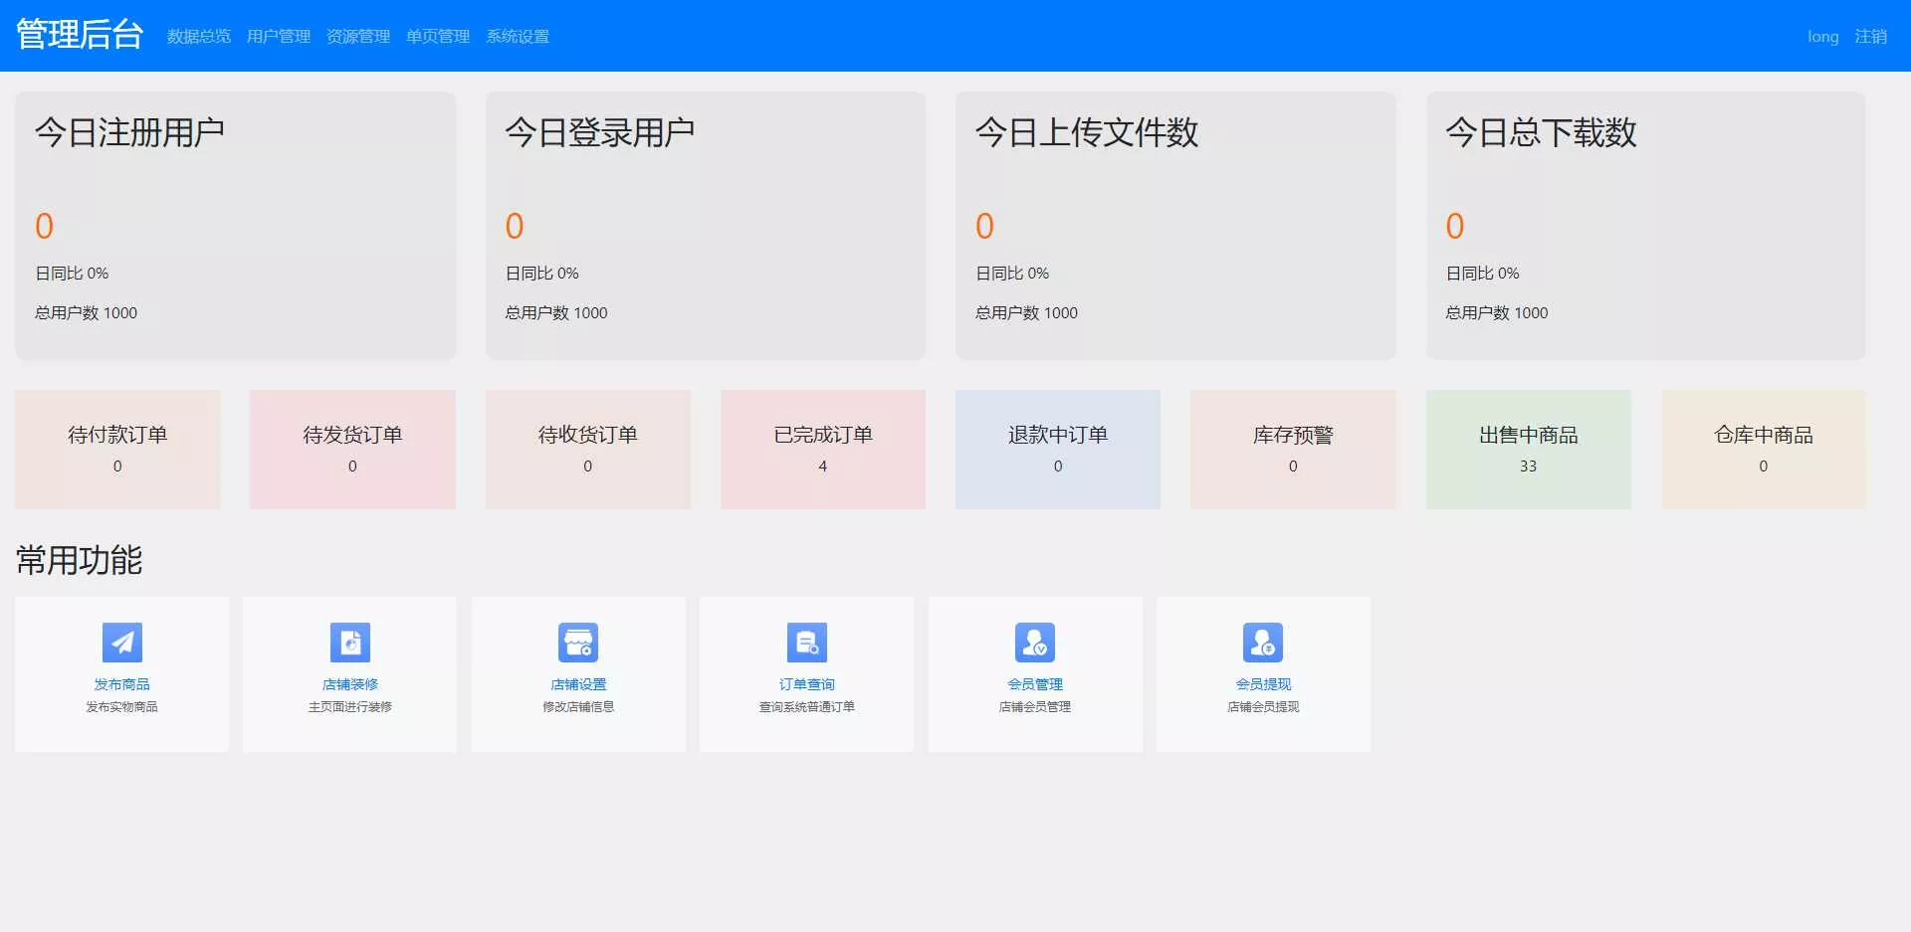Click the orange 0 under 今日登录用户

pyautogui.click(x=515, y=226)
